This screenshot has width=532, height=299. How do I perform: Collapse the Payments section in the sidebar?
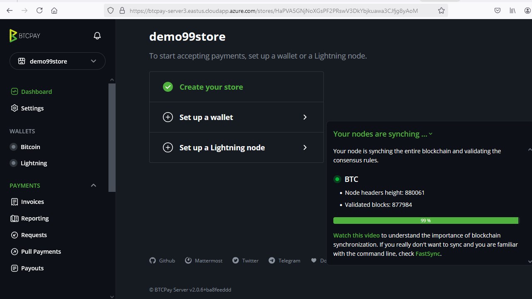point(93,186)
